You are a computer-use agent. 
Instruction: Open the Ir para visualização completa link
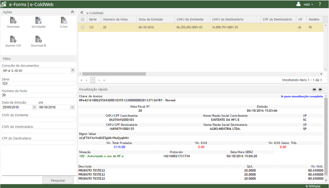click(x=301, y=96)
